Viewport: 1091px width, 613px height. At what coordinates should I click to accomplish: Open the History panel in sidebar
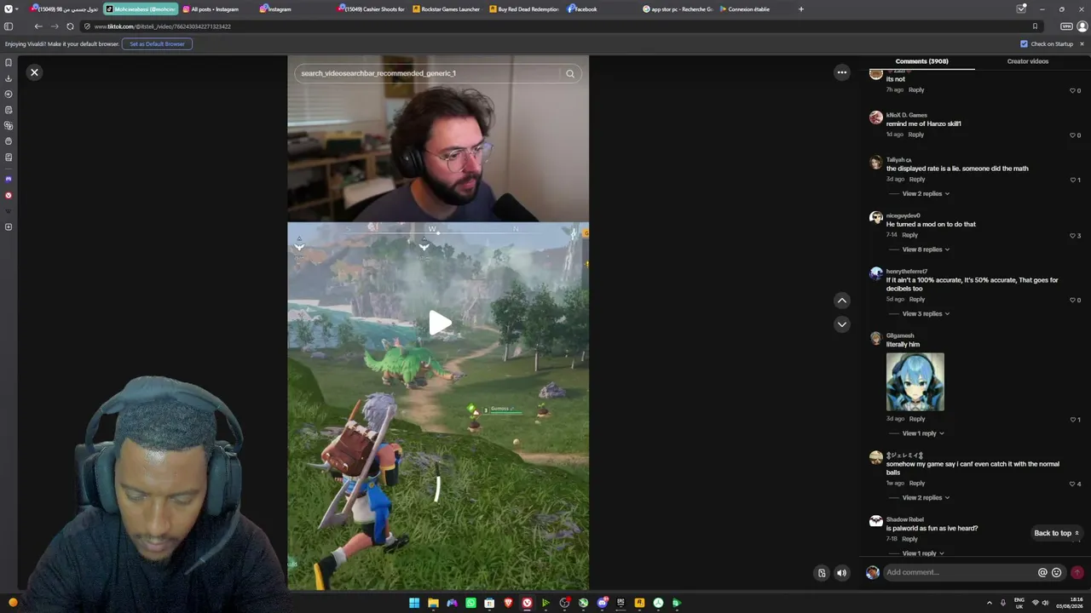click(x=9, y=95)
